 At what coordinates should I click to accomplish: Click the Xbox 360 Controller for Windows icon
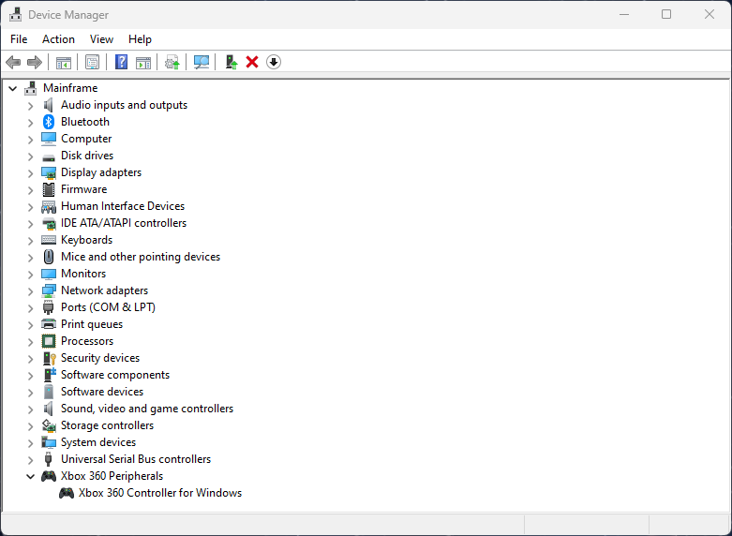coord(67,493)
